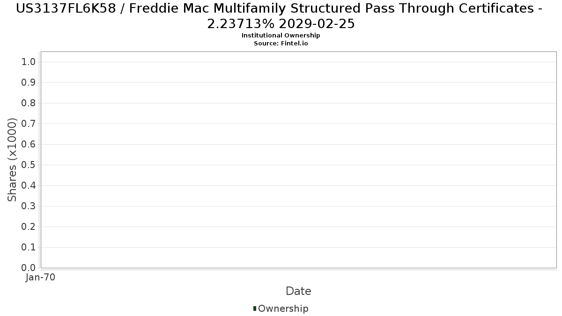Click the 0.4 y-axis tick label

(29, 186)
